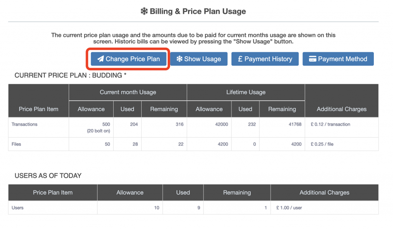The width and height of the screenshot is (393, 229).
Task: Click the paper plane icon on Change Price Plan
Action: [101, 59]
